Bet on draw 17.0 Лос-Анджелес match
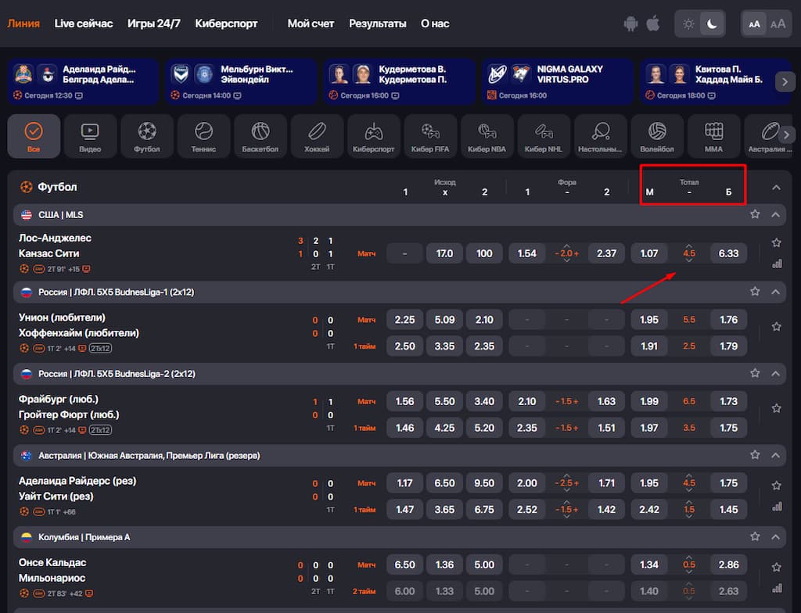 (x=444, y=253)
